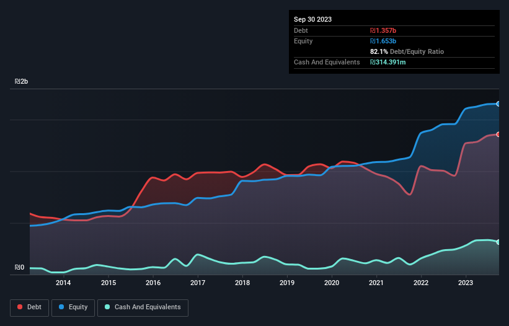Click the tooltip Equity row label
Image resolution: width=509 pixels, height=326 pixels.
click(x=303, y=41)
